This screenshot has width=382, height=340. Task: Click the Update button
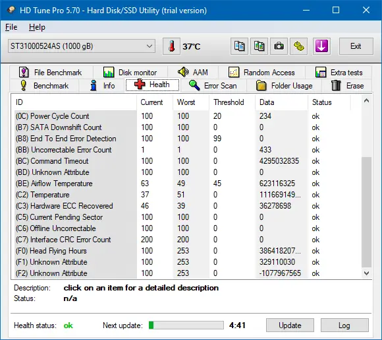pyautogui.click(x=290, y=325)
